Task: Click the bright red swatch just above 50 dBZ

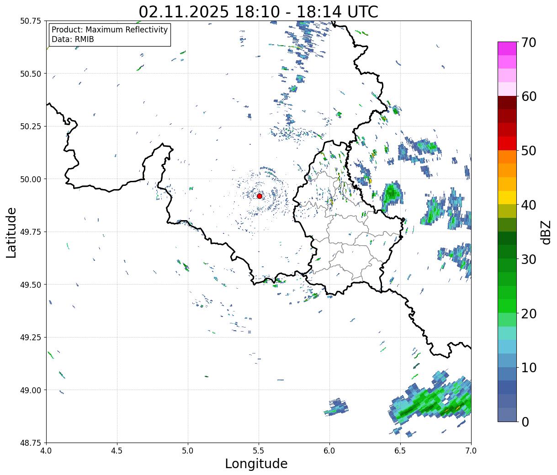Action: 507,143
